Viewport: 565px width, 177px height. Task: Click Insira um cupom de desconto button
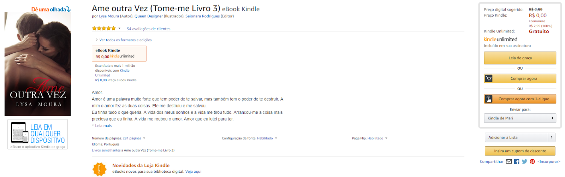click(x=520, y=151)
